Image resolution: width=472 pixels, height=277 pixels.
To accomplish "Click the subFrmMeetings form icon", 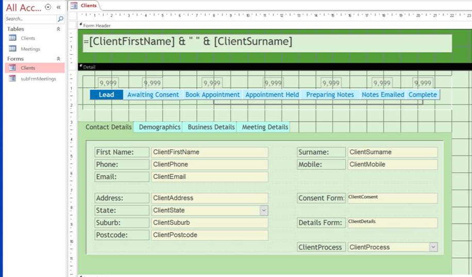I will coord(12,78).
